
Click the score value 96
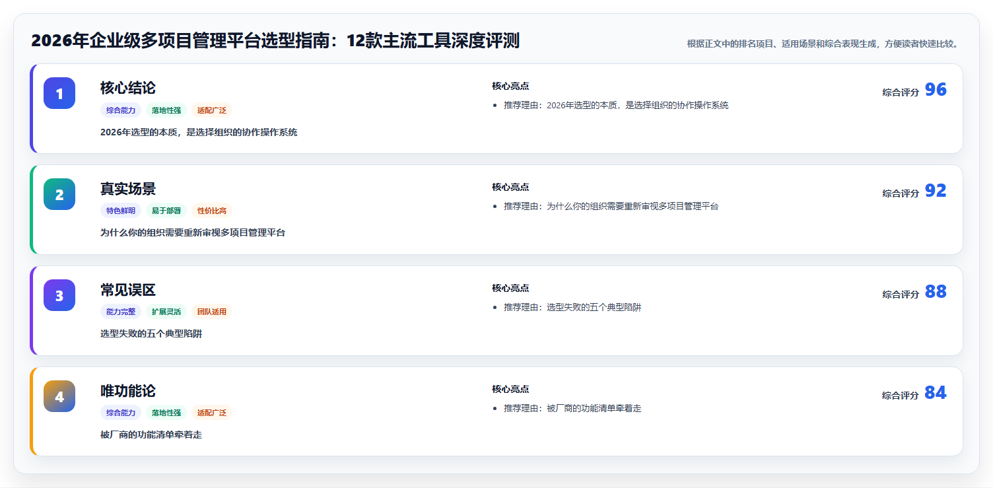(936, 90)
